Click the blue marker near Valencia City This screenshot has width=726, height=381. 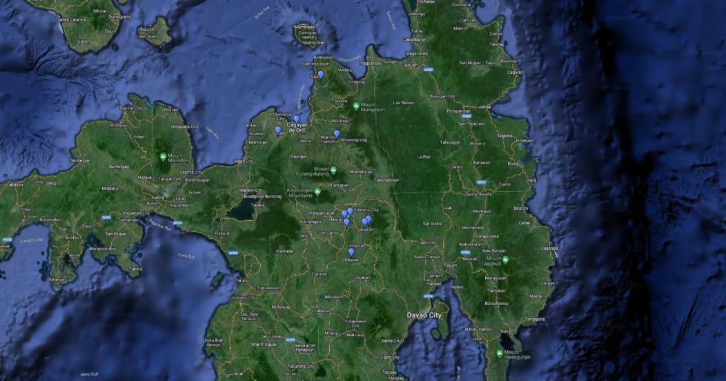point(350,210)
